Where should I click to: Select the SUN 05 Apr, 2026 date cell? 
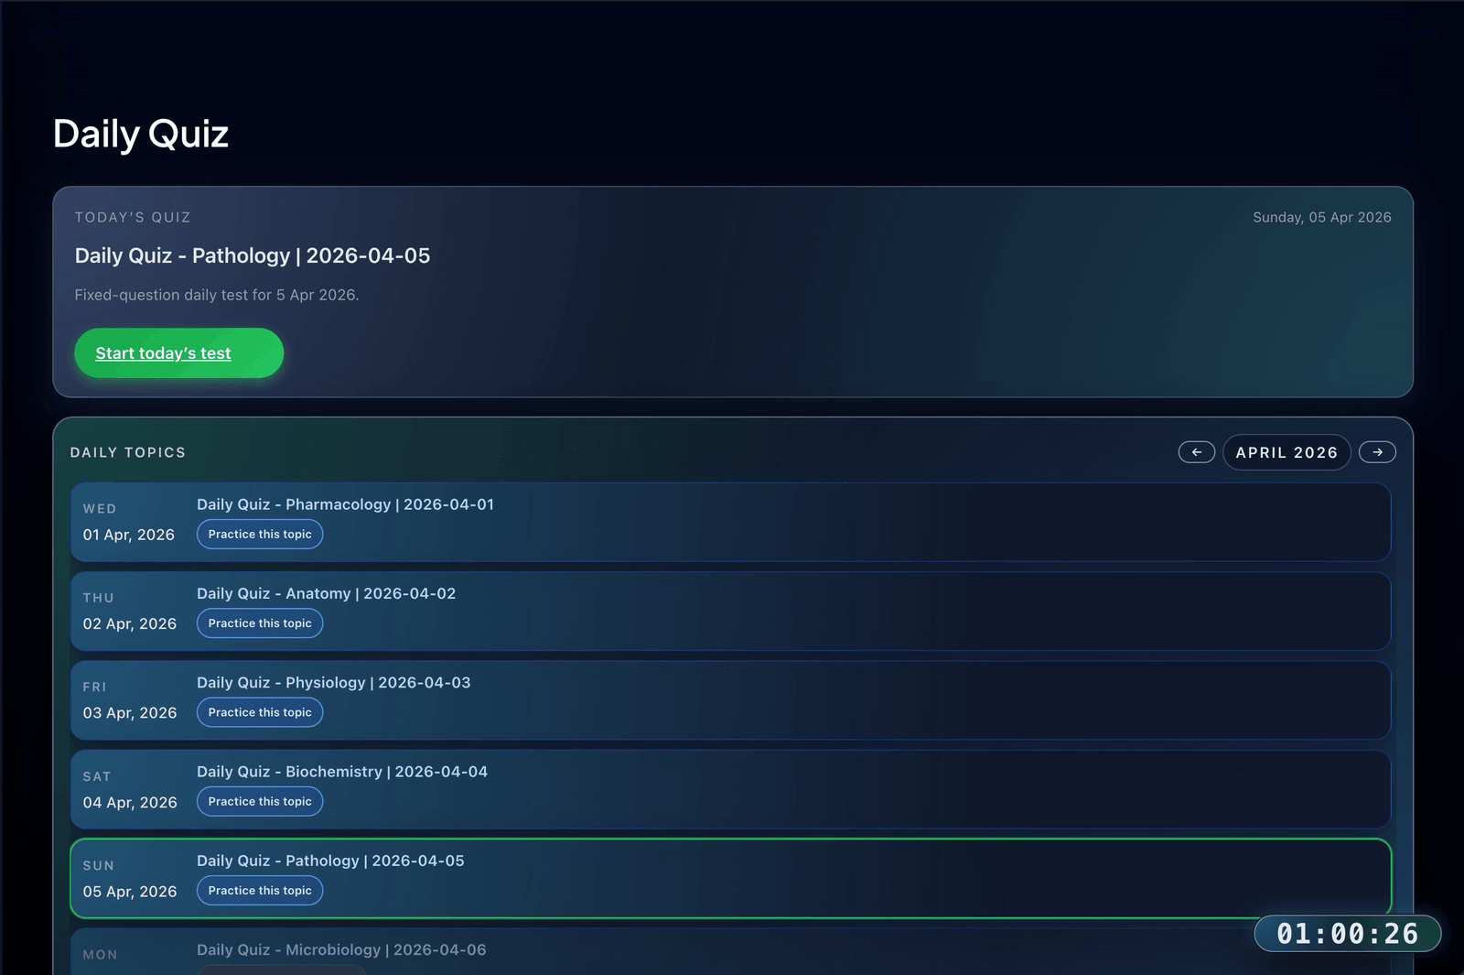click(x=129, y=879)
